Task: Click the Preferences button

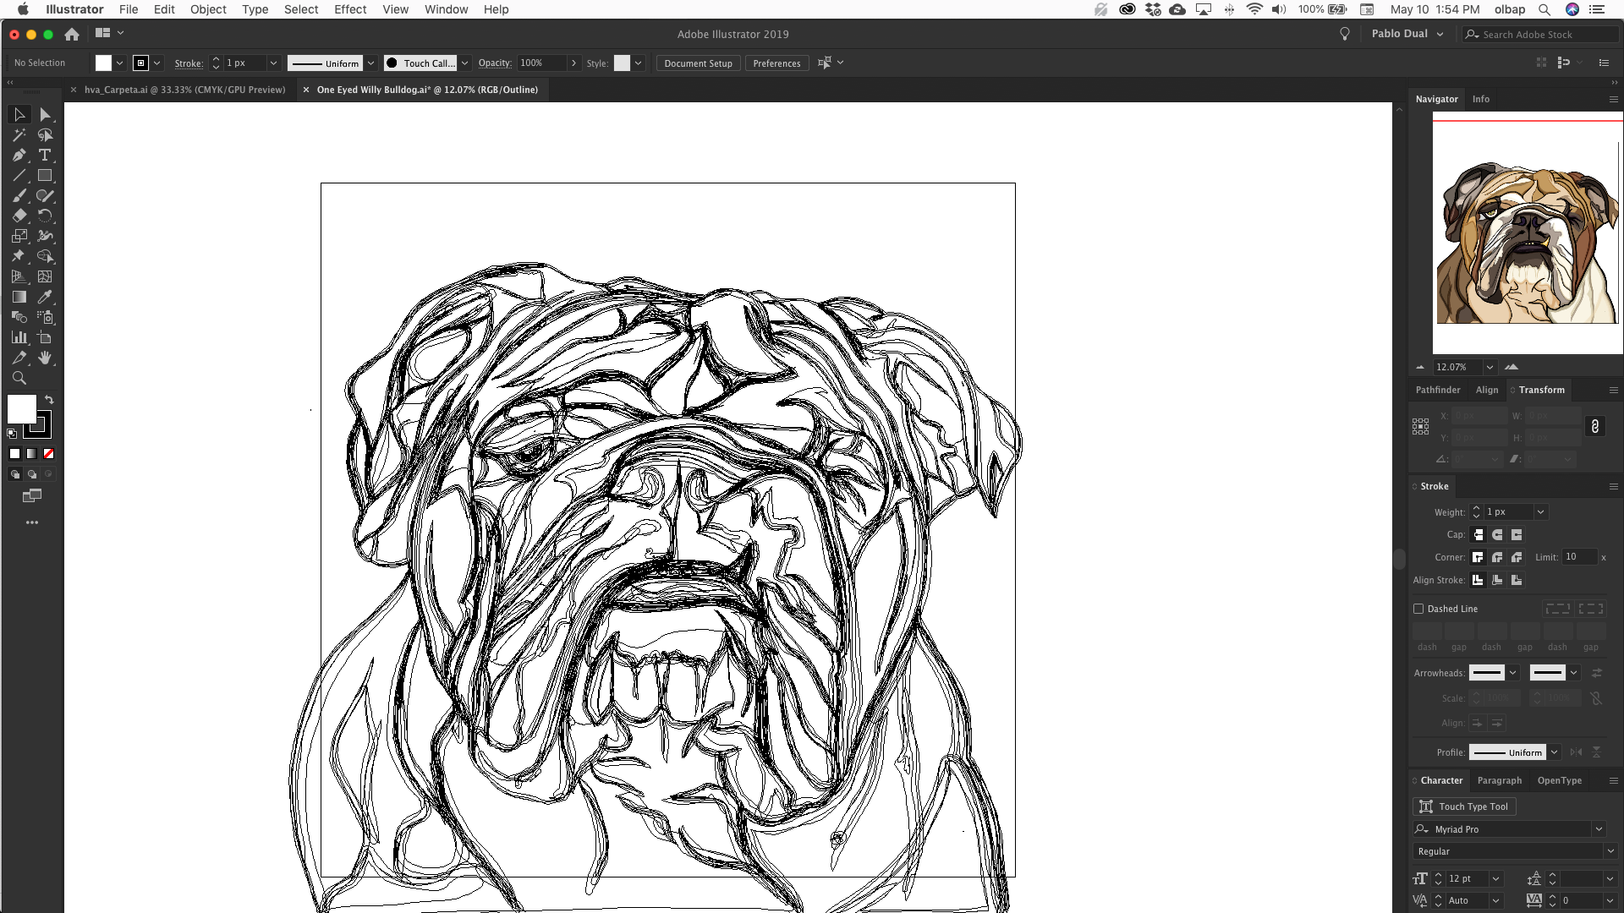Action: [x=776, y=63]
